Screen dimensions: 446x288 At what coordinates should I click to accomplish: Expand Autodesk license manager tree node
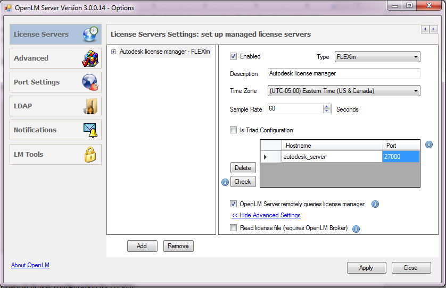pos(113,52)
